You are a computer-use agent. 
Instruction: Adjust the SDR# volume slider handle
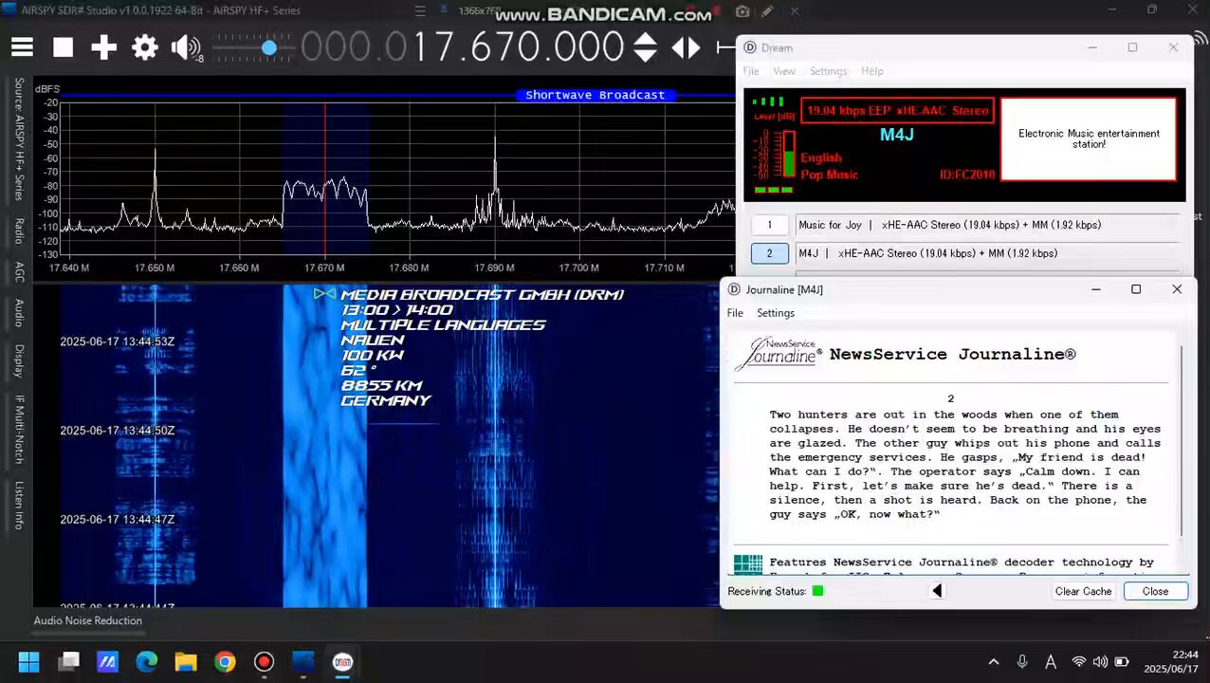(269, 47)
